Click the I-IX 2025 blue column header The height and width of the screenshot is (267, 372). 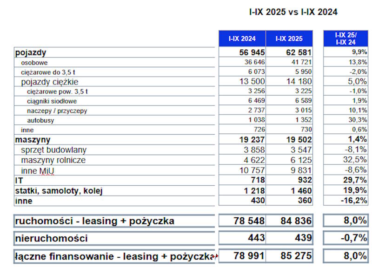(289, 39)
